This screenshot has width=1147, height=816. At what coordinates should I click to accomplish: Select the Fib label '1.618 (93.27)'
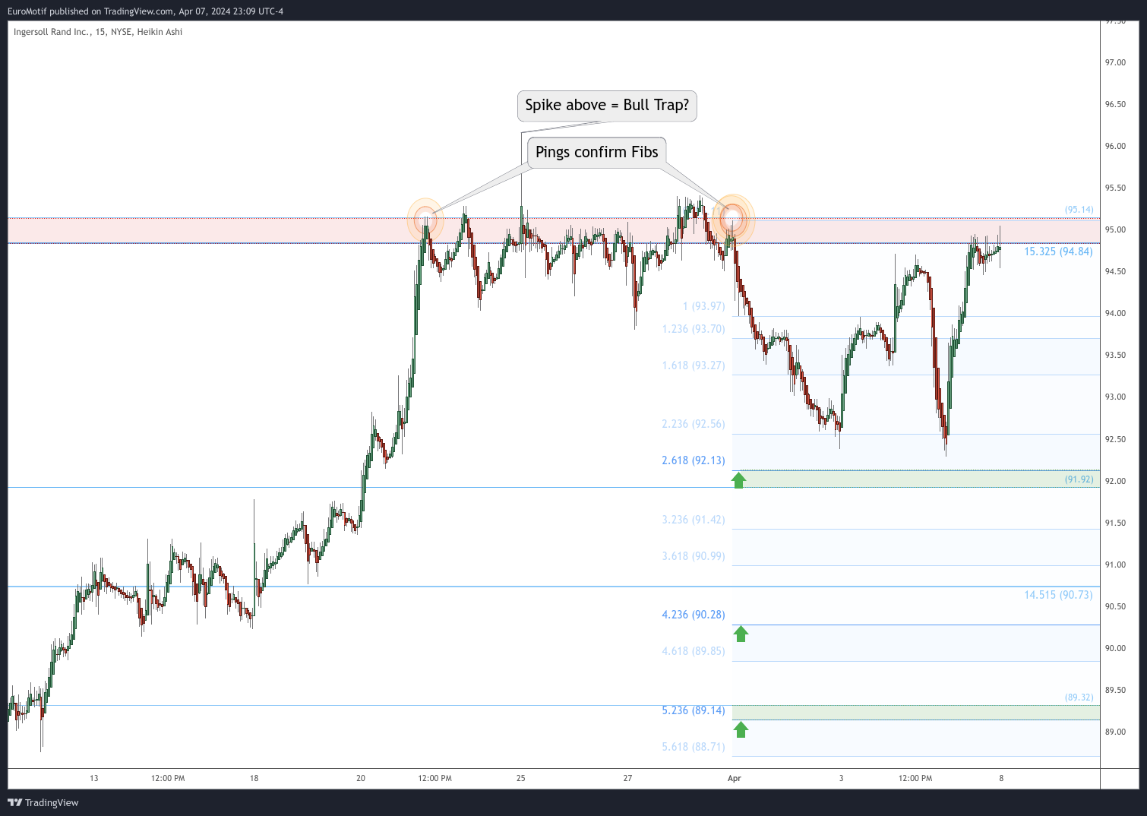(x=694, y=365)
